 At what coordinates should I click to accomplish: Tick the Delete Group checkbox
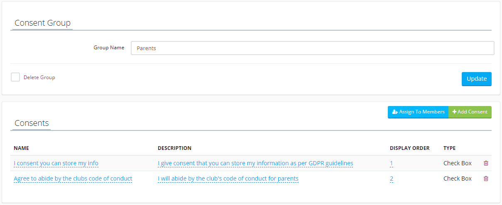pos(15,77)
